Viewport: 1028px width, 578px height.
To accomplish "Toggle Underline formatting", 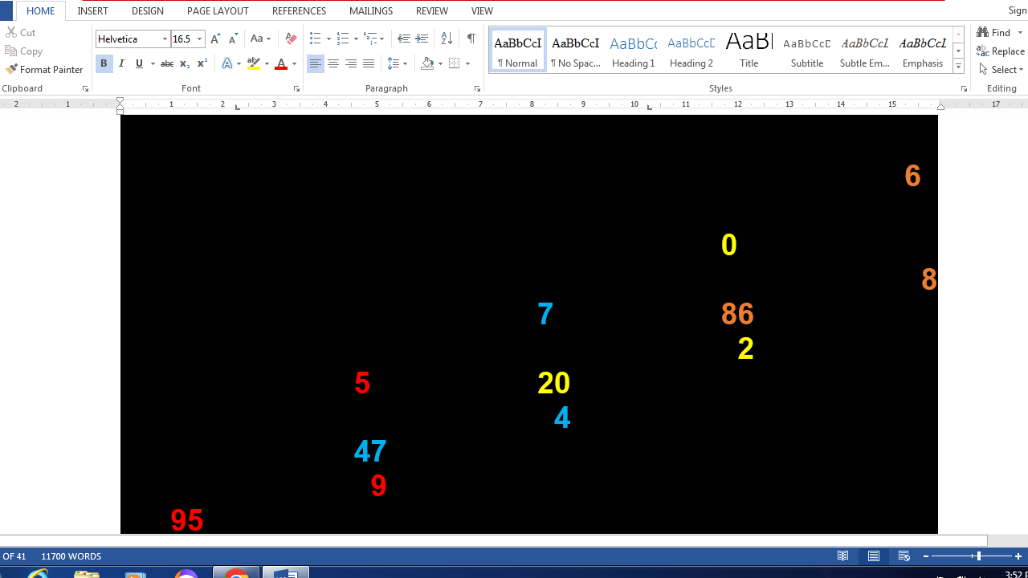I will tap(139, 63).
